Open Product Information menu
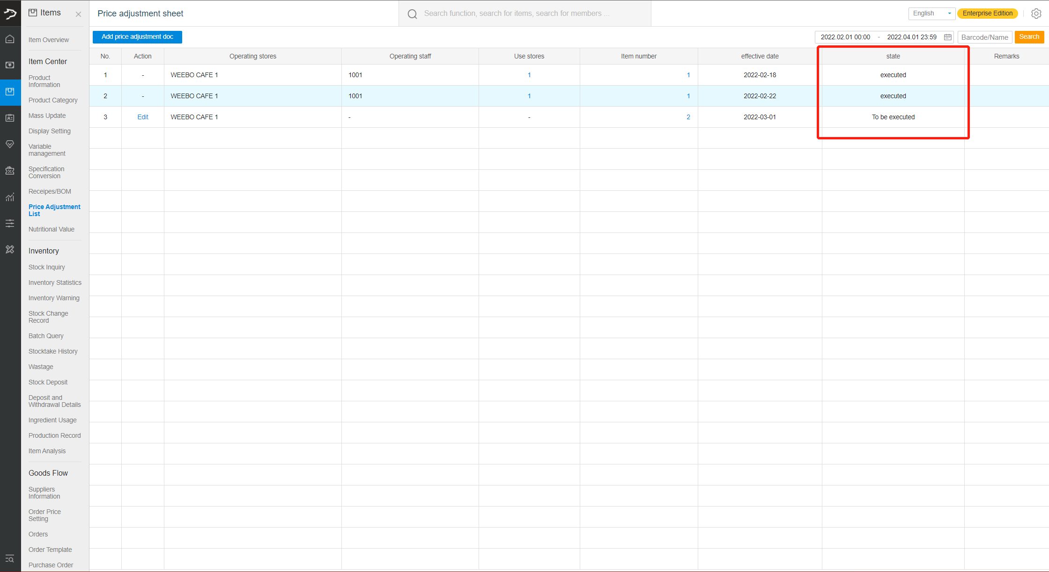The height and width of the screenshot is (572, 1049). pos(44,81)
